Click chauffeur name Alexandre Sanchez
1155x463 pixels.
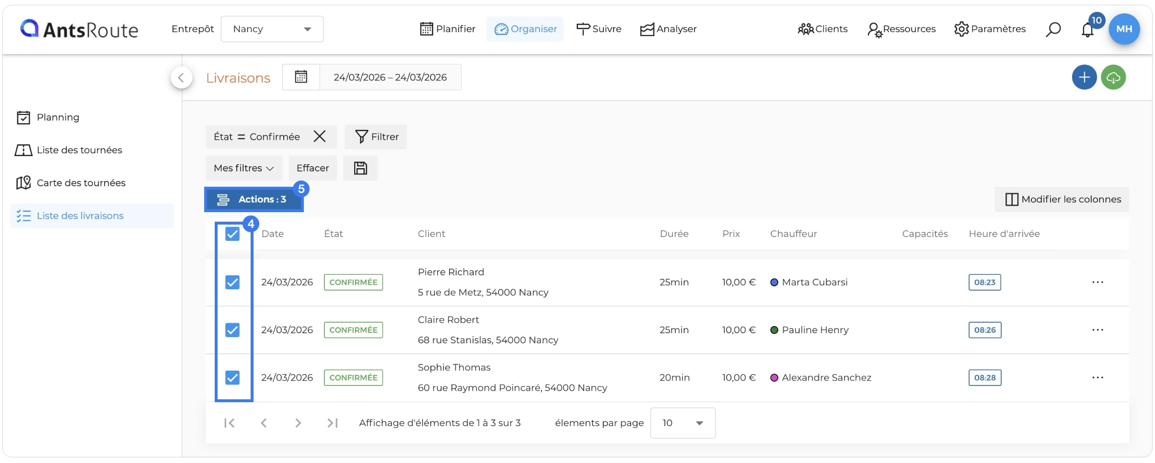point(827,378)
